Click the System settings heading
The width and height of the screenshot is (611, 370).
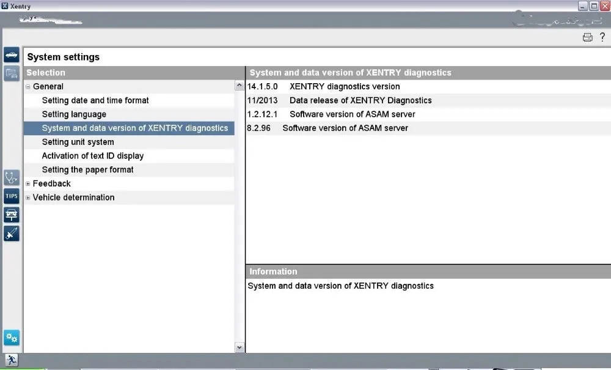click(x=63, y=57)
